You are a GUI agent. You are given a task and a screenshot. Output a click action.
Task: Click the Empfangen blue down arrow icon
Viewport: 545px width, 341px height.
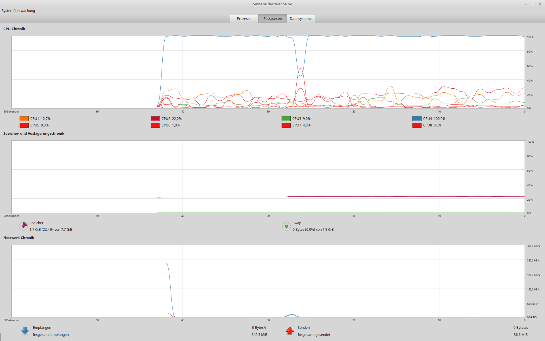[x=25, y=331]
